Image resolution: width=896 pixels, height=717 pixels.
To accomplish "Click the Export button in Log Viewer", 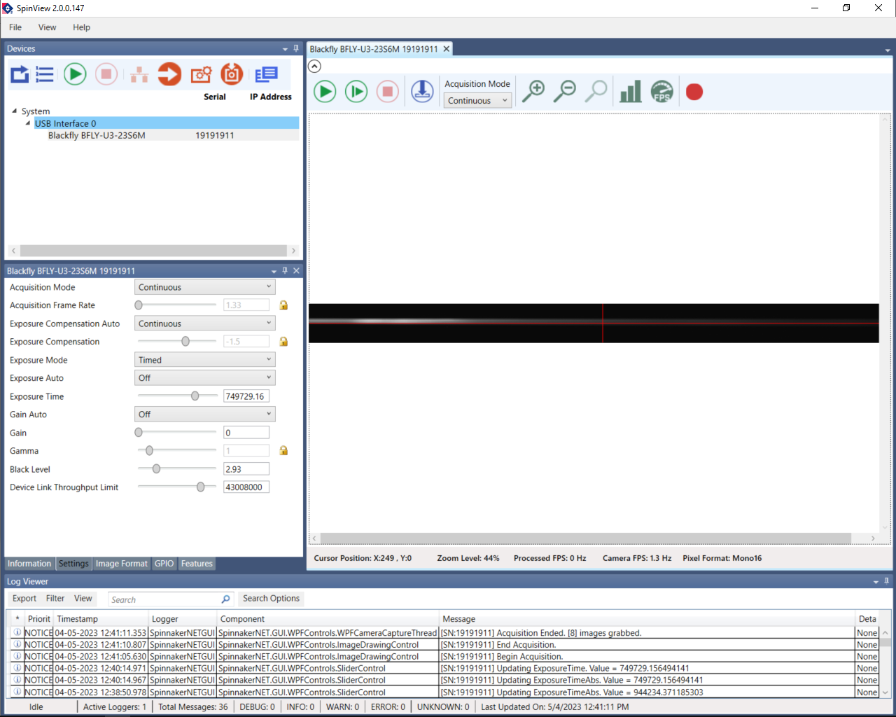I will tap(24, 599).
